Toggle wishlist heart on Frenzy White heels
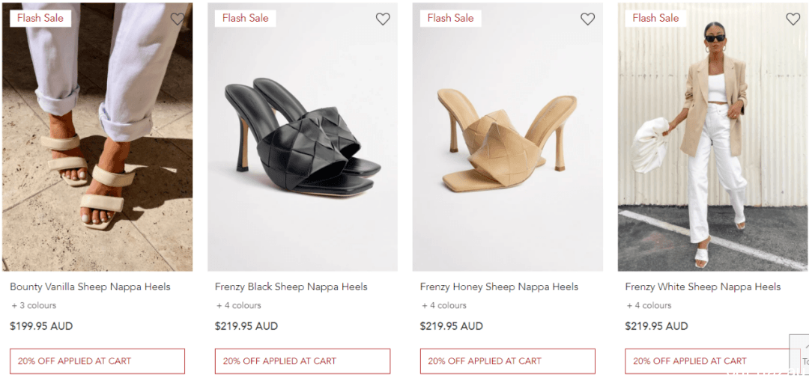 [x=793, y=19]
